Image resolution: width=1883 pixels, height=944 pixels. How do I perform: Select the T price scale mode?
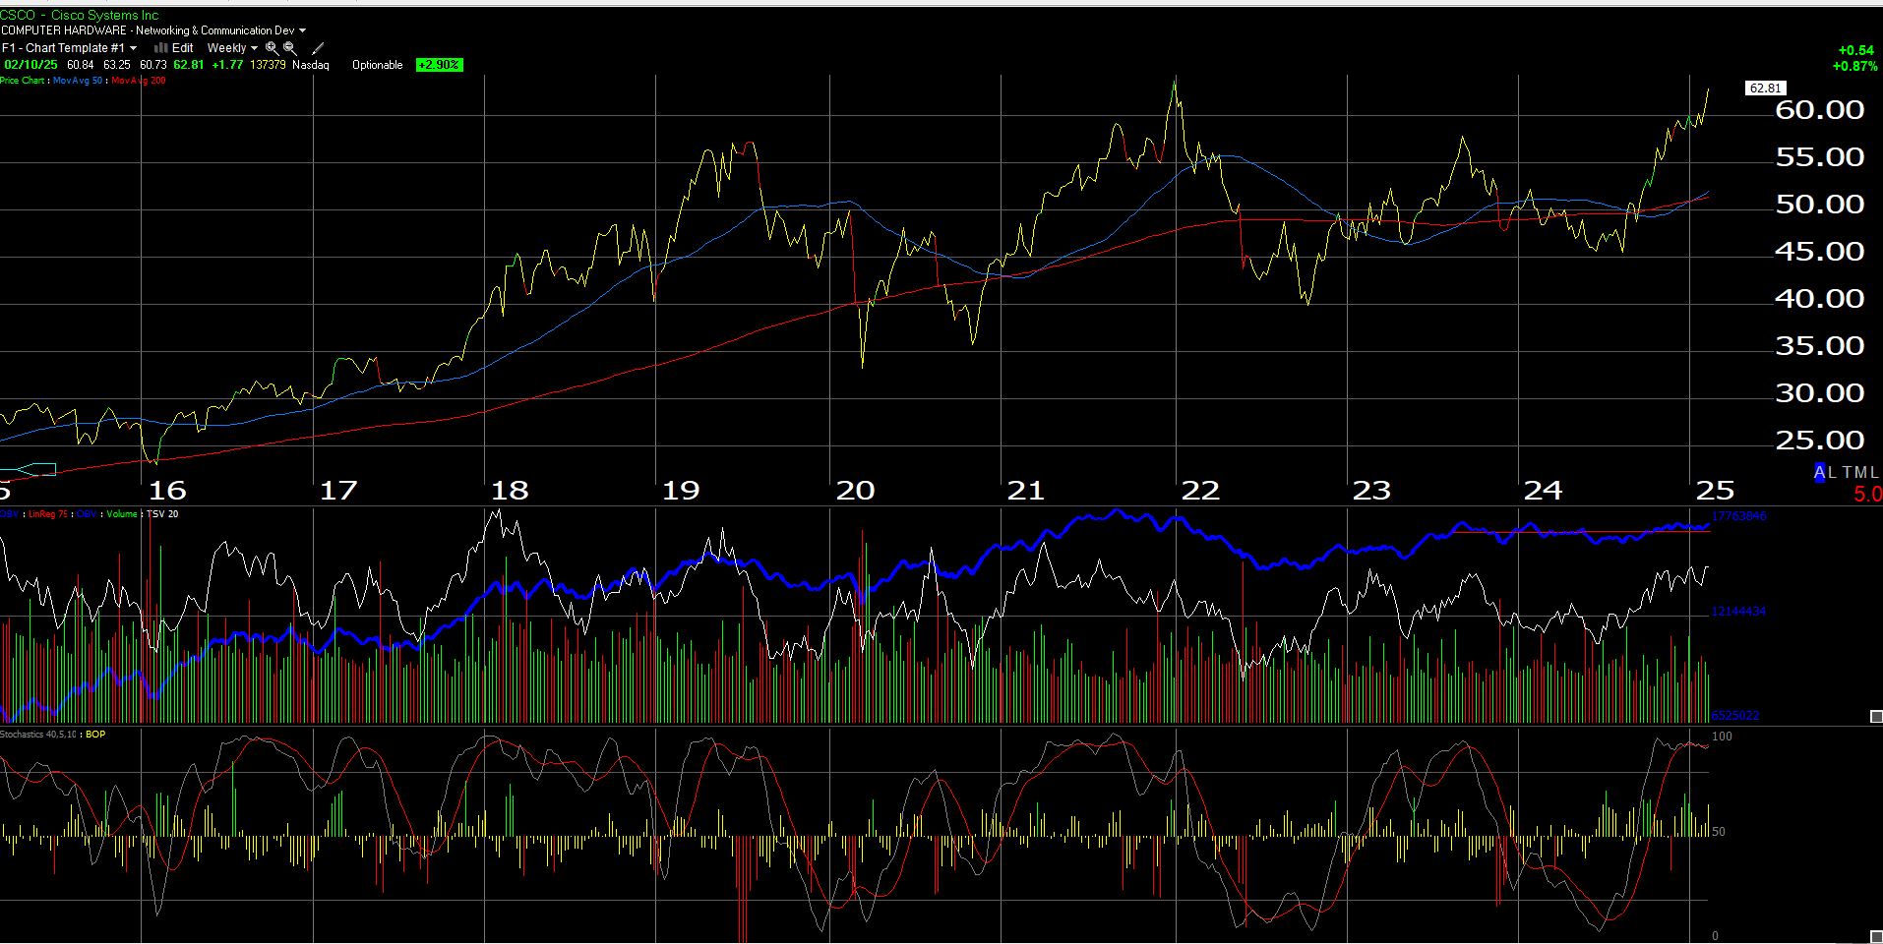pyautogui.click(x=1848, y=472)
